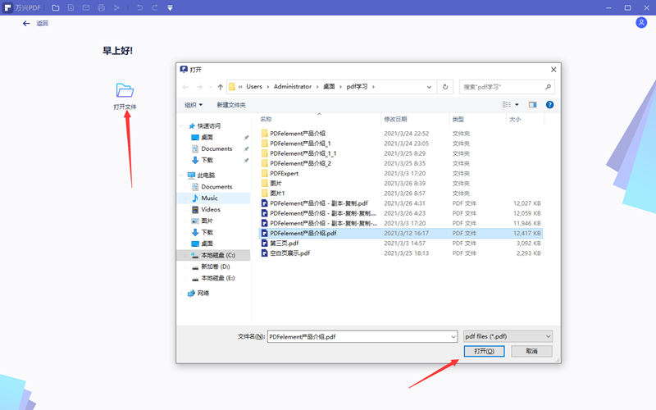
Task: Click the up-directory arrow in the dialog
Action: coord(220,87)
